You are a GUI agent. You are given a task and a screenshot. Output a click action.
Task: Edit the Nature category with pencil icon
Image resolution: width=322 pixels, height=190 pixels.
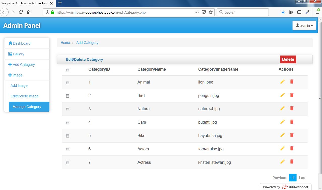(282, 108)
